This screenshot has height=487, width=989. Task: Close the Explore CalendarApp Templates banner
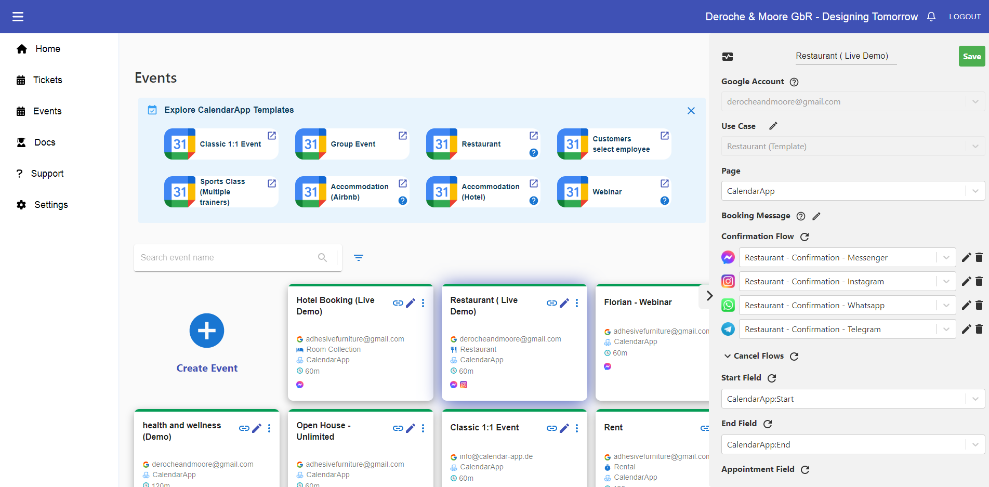[x=691, y=111]
